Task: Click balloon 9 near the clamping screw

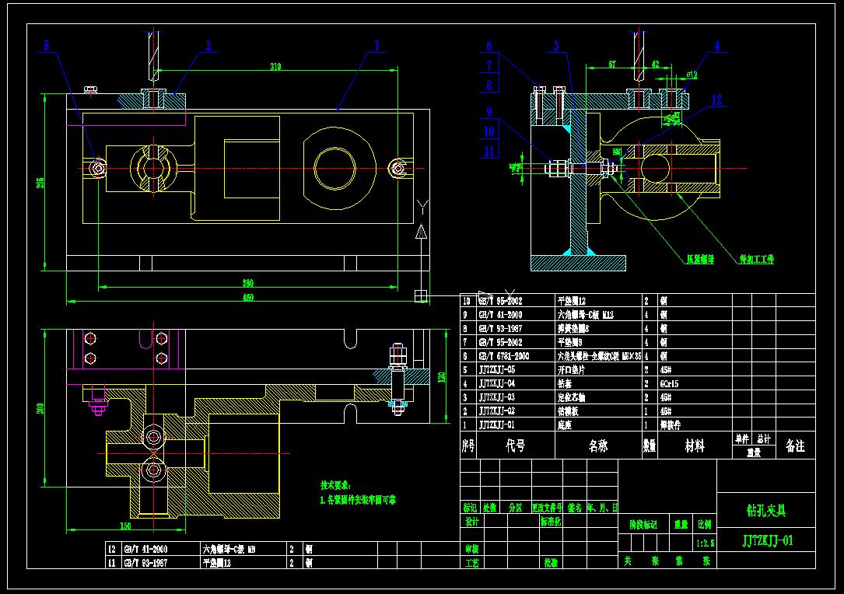Action: (x=490, y=111)
